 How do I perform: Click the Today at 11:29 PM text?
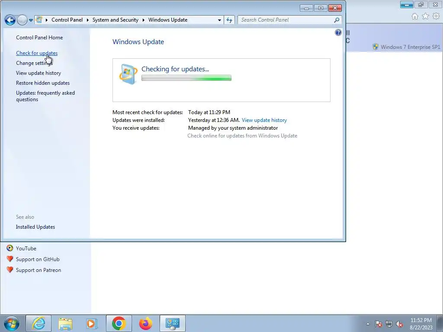(209, 112)
